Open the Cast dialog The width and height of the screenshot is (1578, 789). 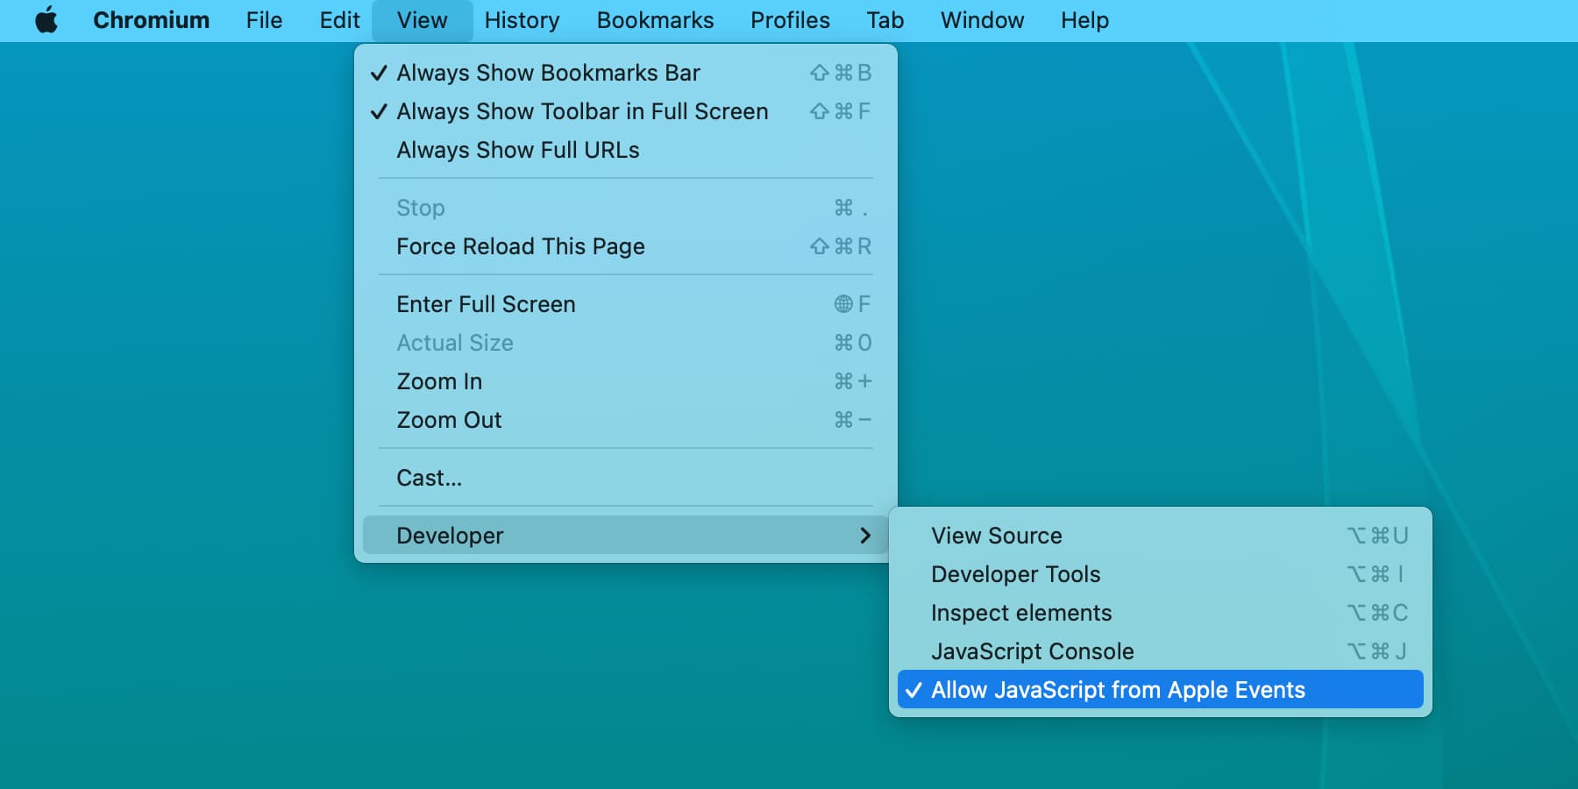[x=429, y=477]
